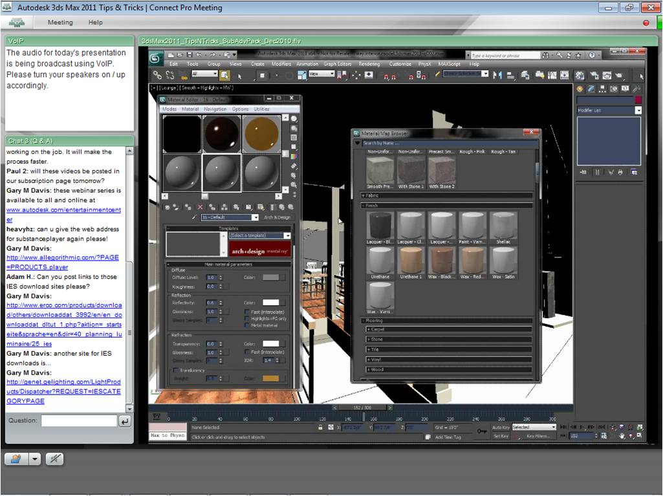Enable Highlights+FG only checkbox

[x=247, y=318]
